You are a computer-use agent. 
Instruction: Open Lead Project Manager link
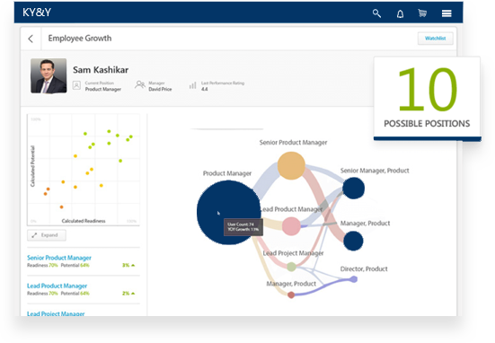pos(56,313)
